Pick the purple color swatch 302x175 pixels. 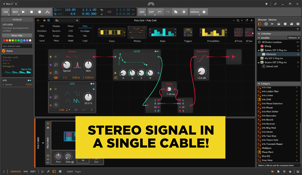(x=27, y=40)
